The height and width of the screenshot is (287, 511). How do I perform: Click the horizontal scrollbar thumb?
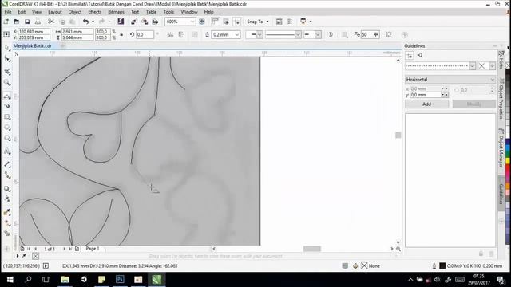point(312,249)
